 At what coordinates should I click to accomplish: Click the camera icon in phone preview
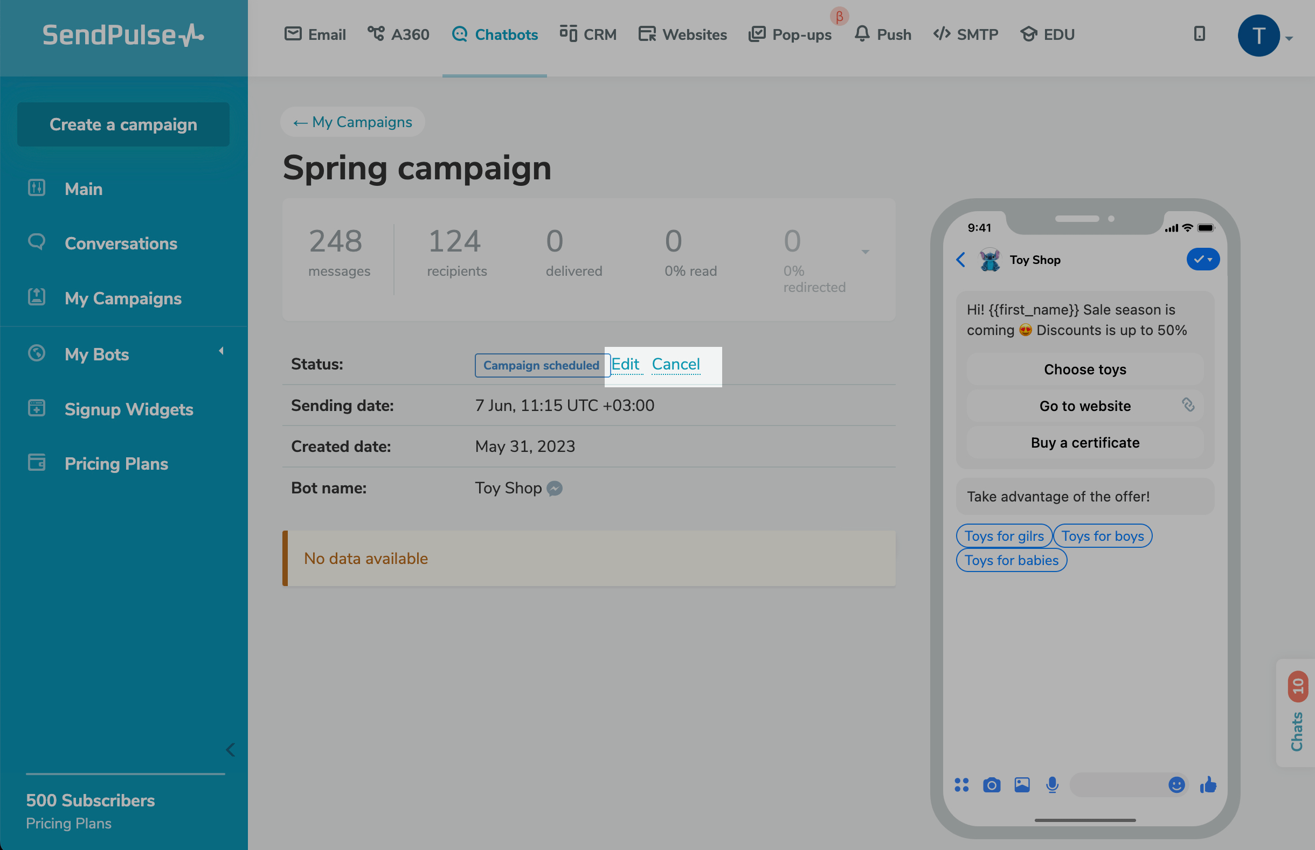992,785
